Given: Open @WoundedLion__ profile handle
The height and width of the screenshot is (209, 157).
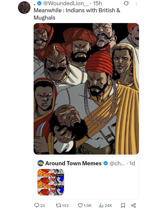Looking at the screenshot, I should [66, 3].
